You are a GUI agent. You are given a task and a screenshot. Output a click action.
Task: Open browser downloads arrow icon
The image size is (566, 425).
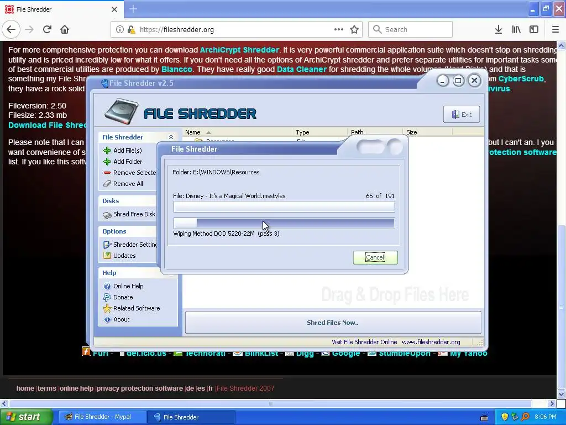[x=499, y=30]
